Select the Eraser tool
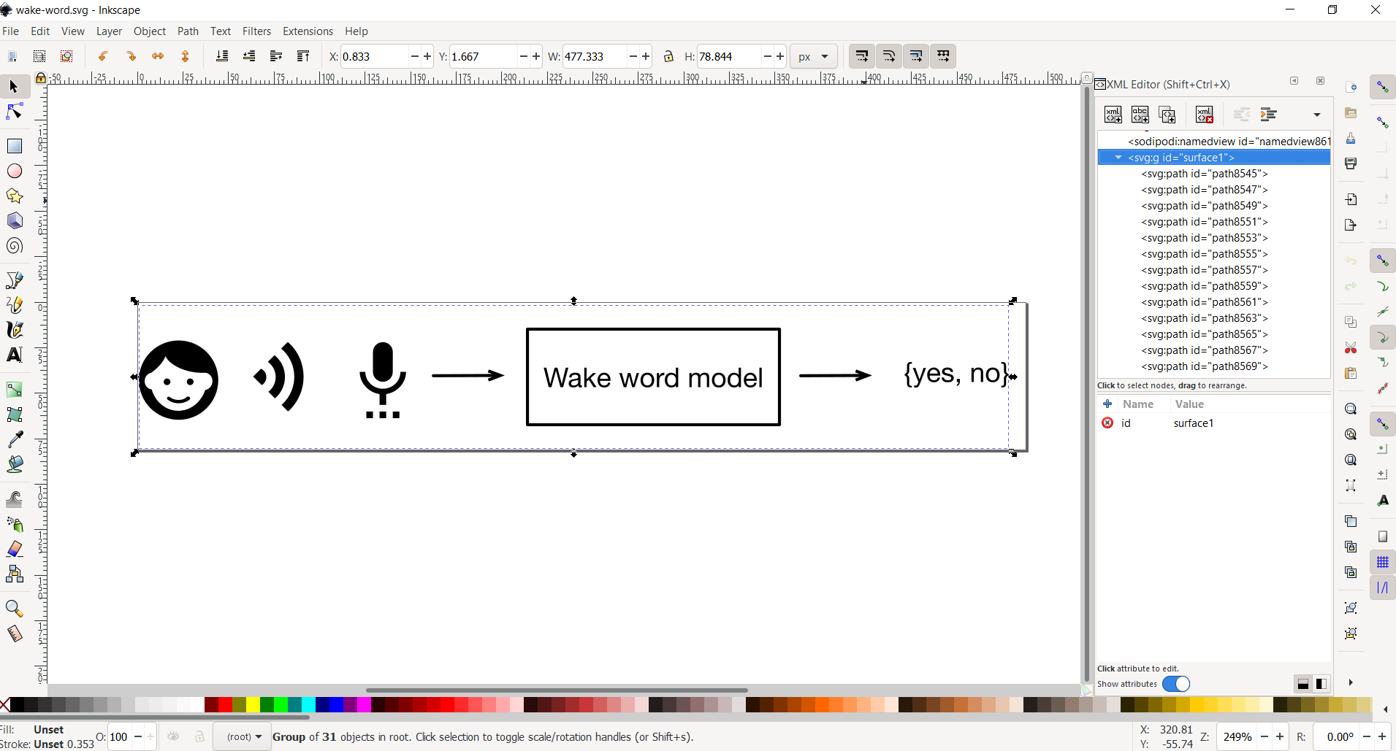1396x751 pixels. coord(14,549)
